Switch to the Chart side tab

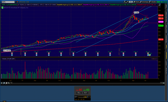[166, 47]
